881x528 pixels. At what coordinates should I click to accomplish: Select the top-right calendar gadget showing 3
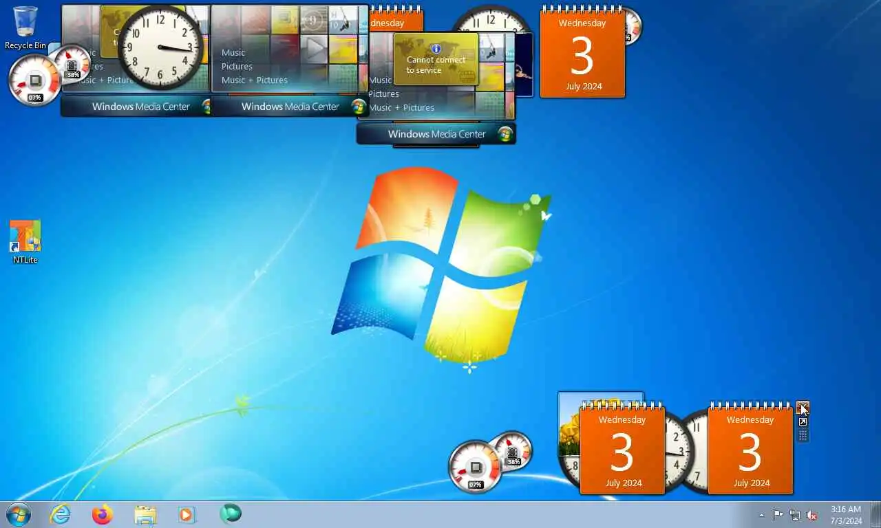pos(582,52)
